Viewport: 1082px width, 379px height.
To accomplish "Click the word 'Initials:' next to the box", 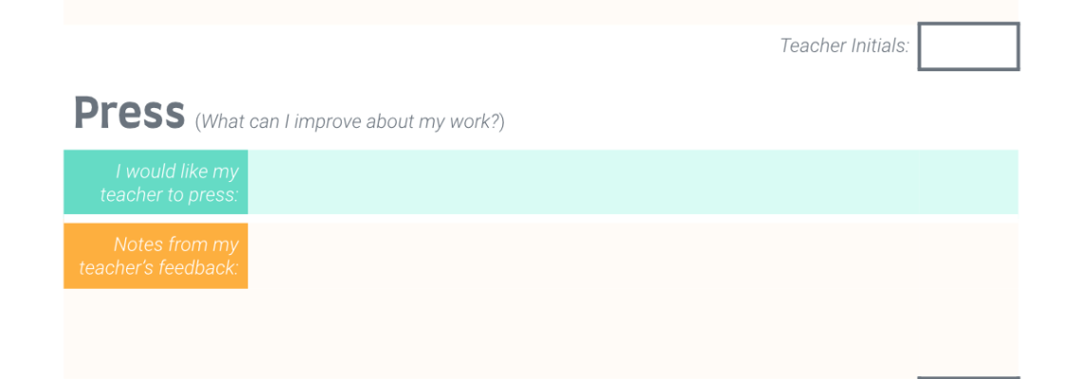I will 879,46.
